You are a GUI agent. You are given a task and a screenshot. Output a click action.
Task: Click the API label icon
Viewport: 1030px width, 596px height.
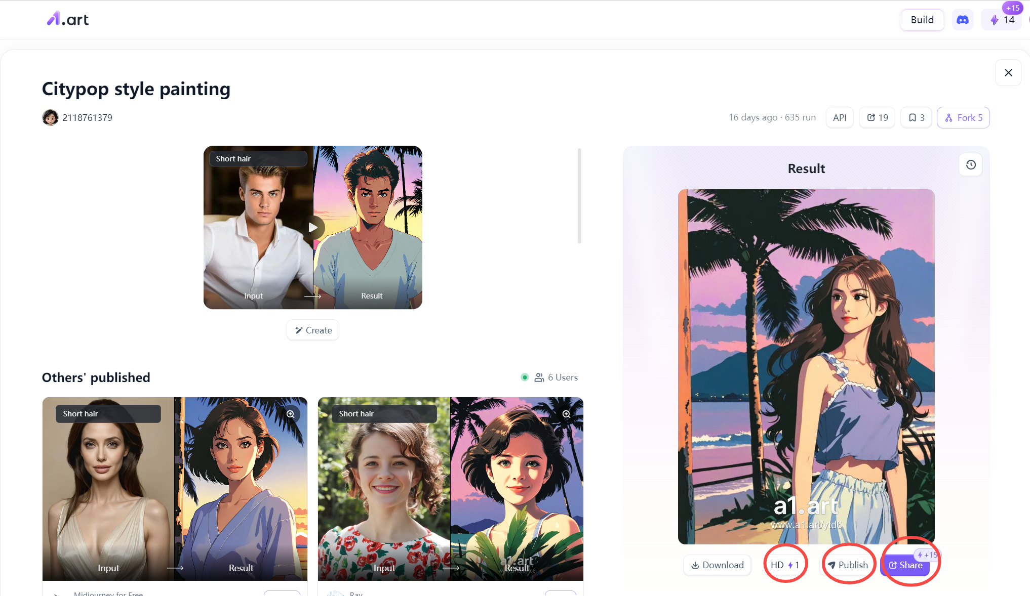coord(840,118)
